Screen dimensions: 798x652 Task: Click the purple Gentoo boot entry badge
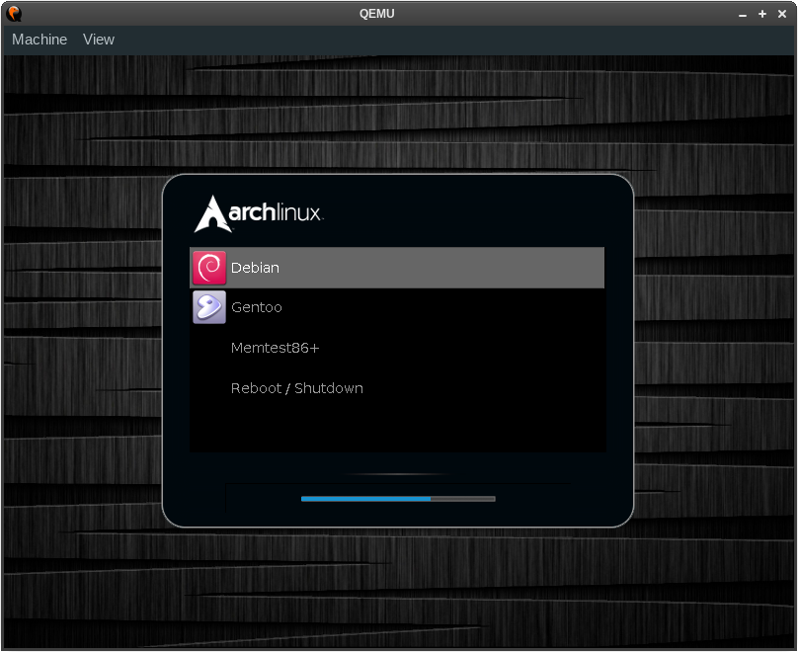point(208,306)
